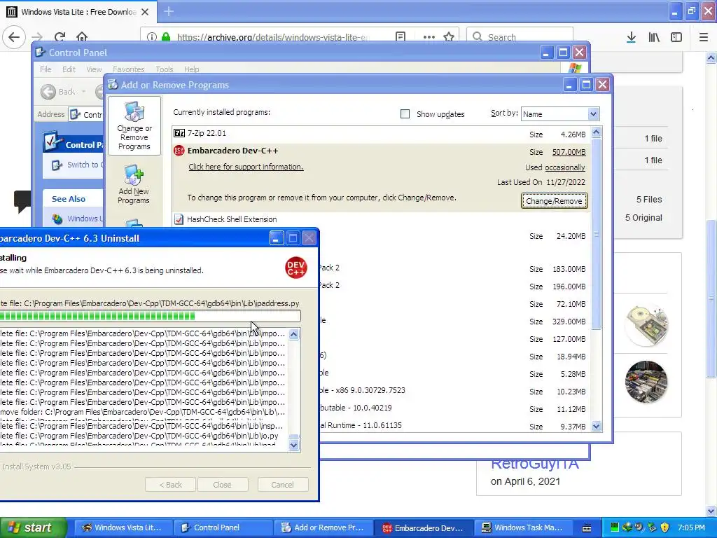Select HashCheck Shell Extension row text

232,219
